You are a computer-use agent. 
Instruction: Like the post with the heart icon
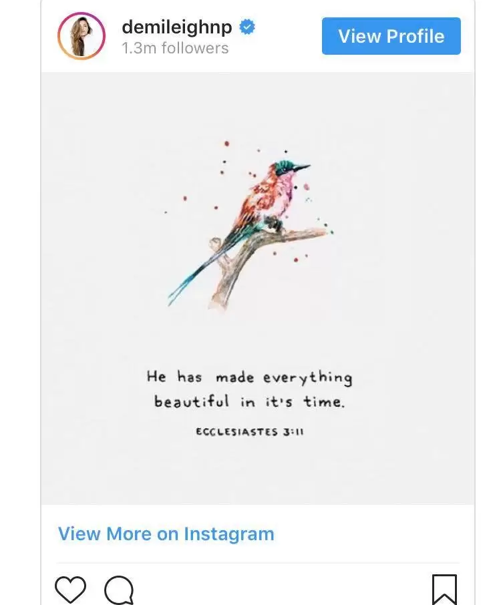70,589
